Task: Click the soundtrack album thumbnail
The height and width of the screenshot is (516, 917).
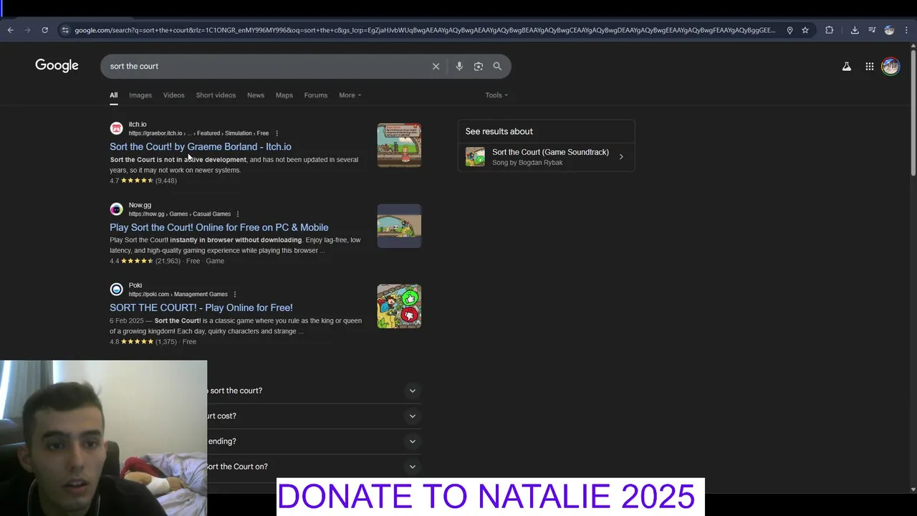Action: coord(475,157)
